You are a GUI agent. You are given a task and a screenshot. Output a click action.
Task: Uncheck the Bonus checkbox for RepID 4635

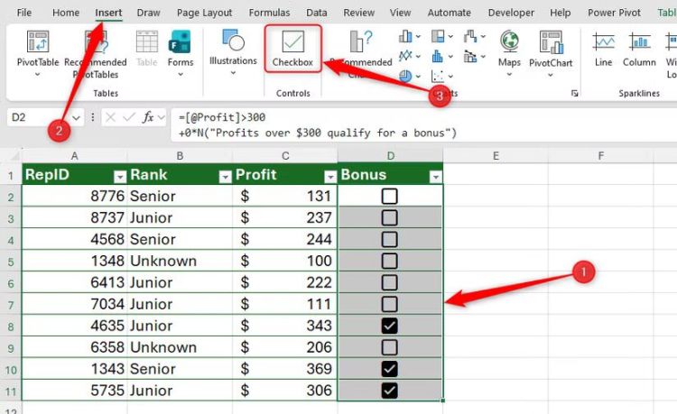[x=389, y=326]
